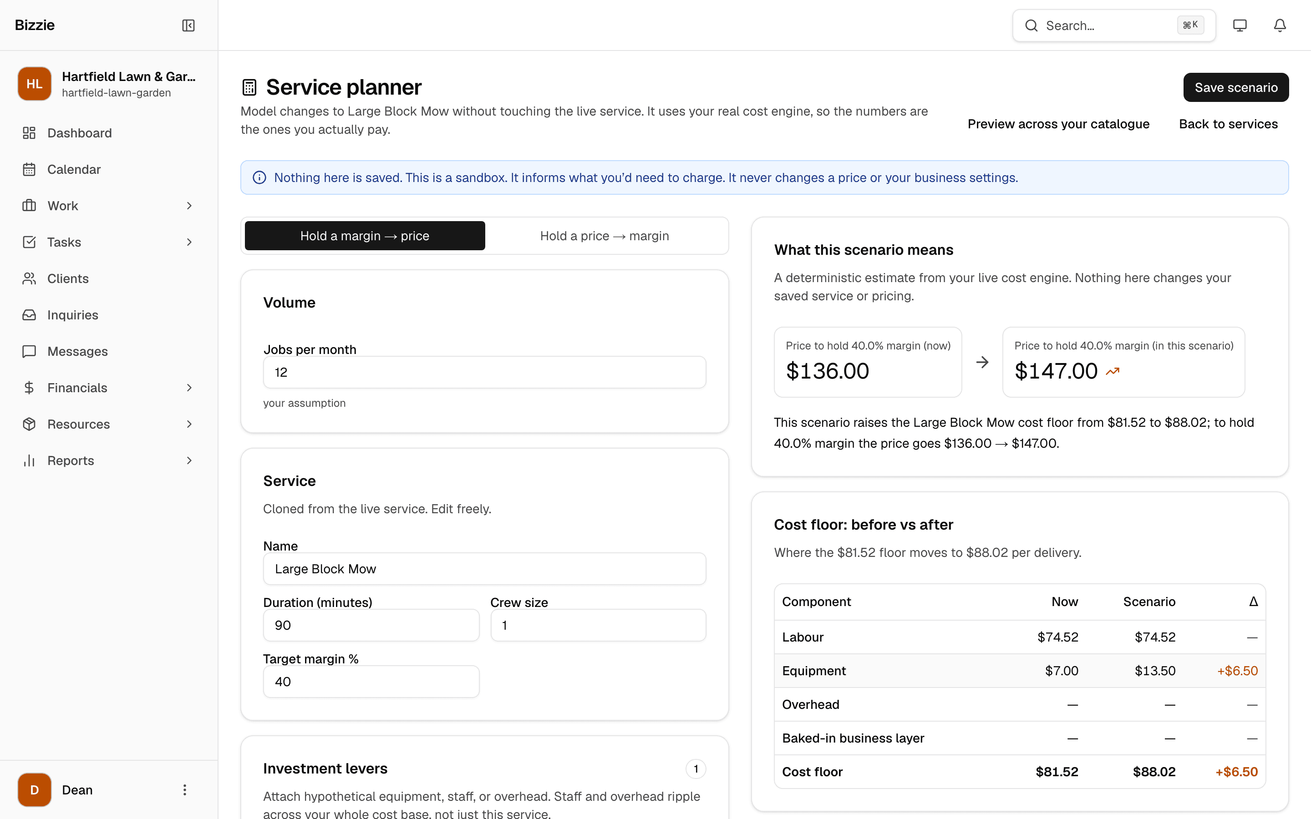
Task: Click the Reports bar chart icon
Action: 29,460
